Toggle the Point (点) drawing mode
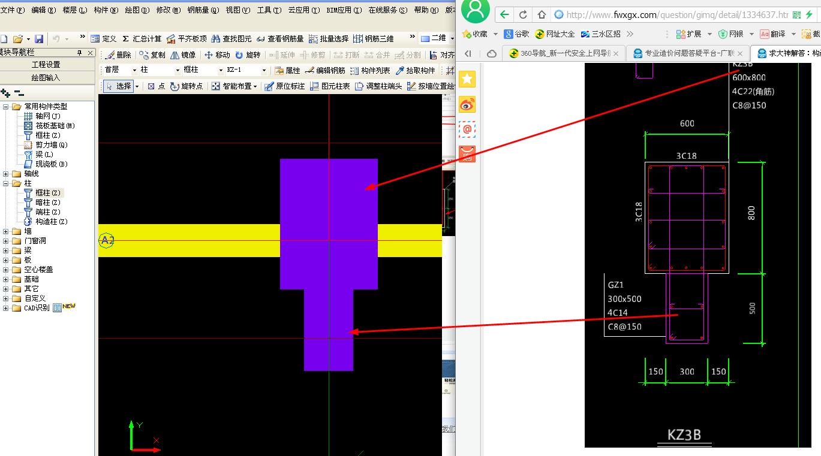The width and height of the screenshot is (821, 456). coord(156,86)
